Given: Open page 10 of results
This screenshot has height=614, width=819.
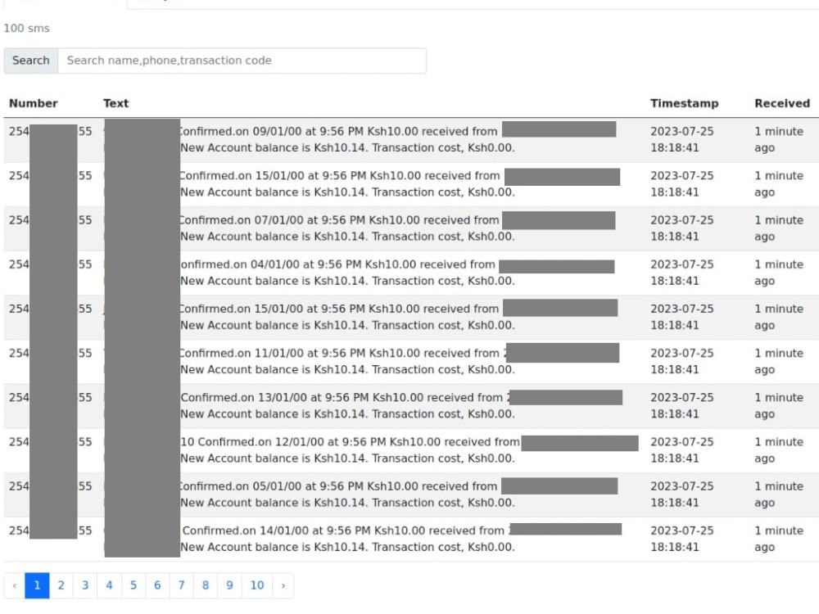Looking at the screenshot, I should (x=257, y=585).
